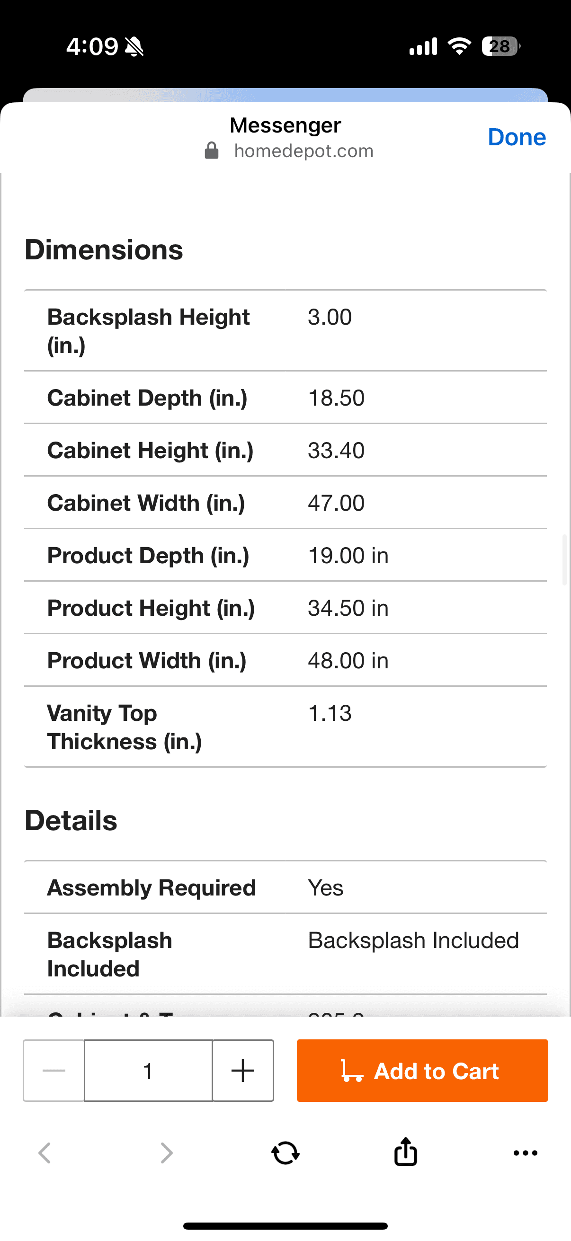This screenshot has height=1241, width=571.
Task: Tap the home indicator bar
Action: tap(285, 1225)
